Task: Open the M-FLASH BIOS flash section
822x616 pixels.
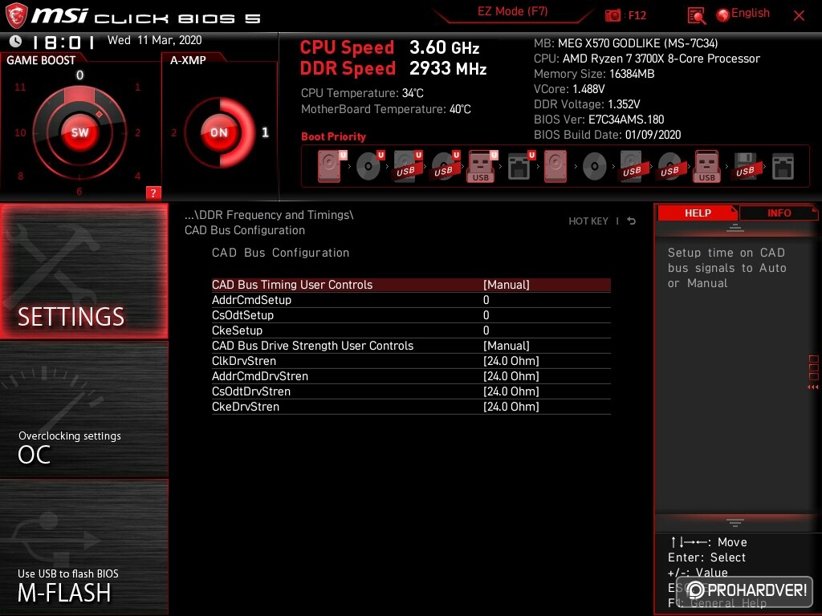Action: (x=83, y=547)
